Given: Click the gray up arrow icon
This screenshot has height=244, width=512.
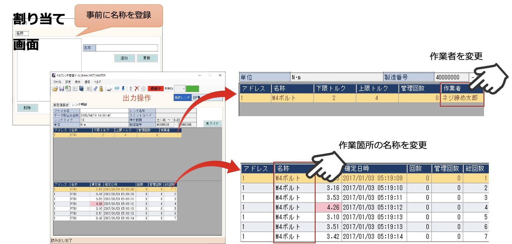Looking at the screenshot, I should (x=131, y=89).
